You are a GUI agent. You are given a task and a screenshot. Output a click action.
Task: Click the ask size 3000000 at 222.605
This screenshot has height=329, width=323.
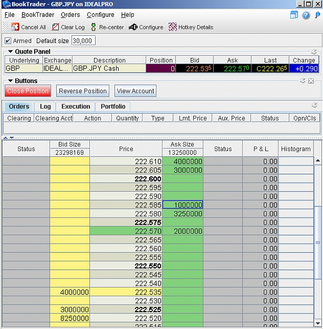[183, 170]
